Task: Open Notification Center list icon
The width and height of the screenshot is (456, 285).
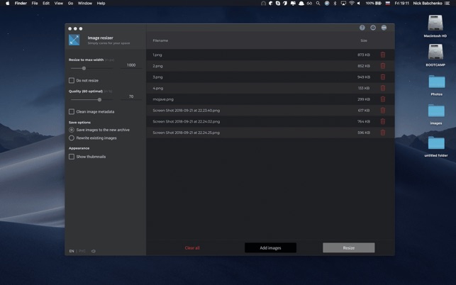Action: pos(447,4)
